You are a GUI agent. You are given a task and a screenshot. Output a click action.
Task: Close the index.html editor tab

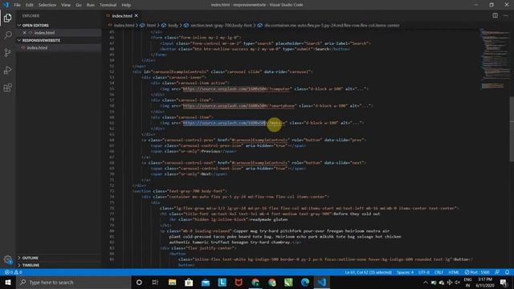(x=137, y=15)
